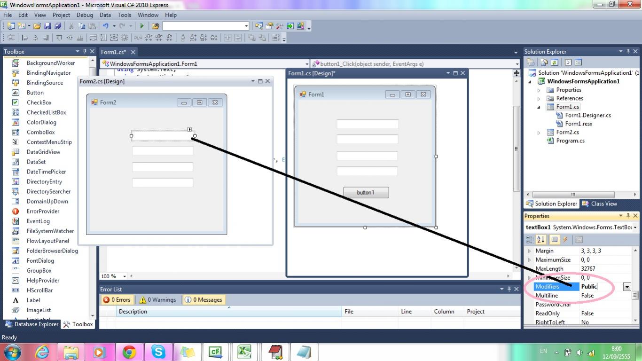Click the Make Same Width icon
642x361 pixels.
coord(93,38)
